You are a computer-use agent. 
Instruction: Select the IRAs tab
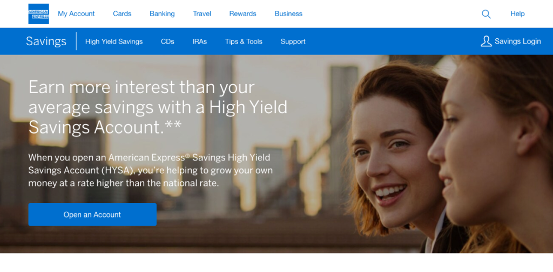(x=200, y=41)
